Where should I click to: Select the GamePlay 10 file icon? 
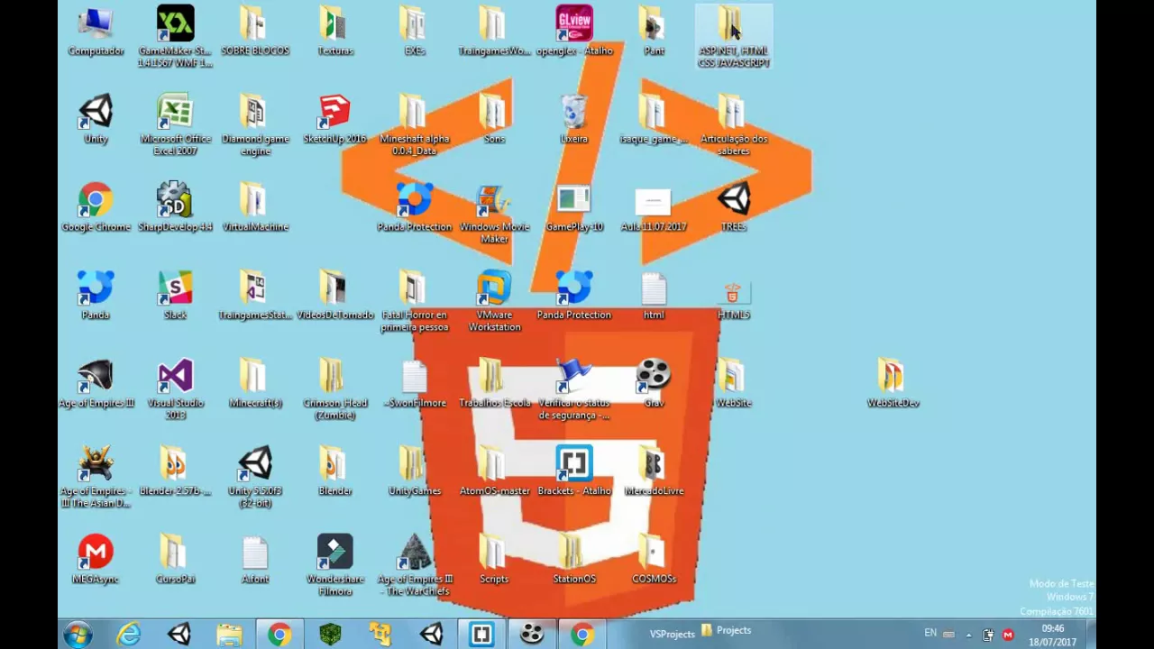coord(574,207)
